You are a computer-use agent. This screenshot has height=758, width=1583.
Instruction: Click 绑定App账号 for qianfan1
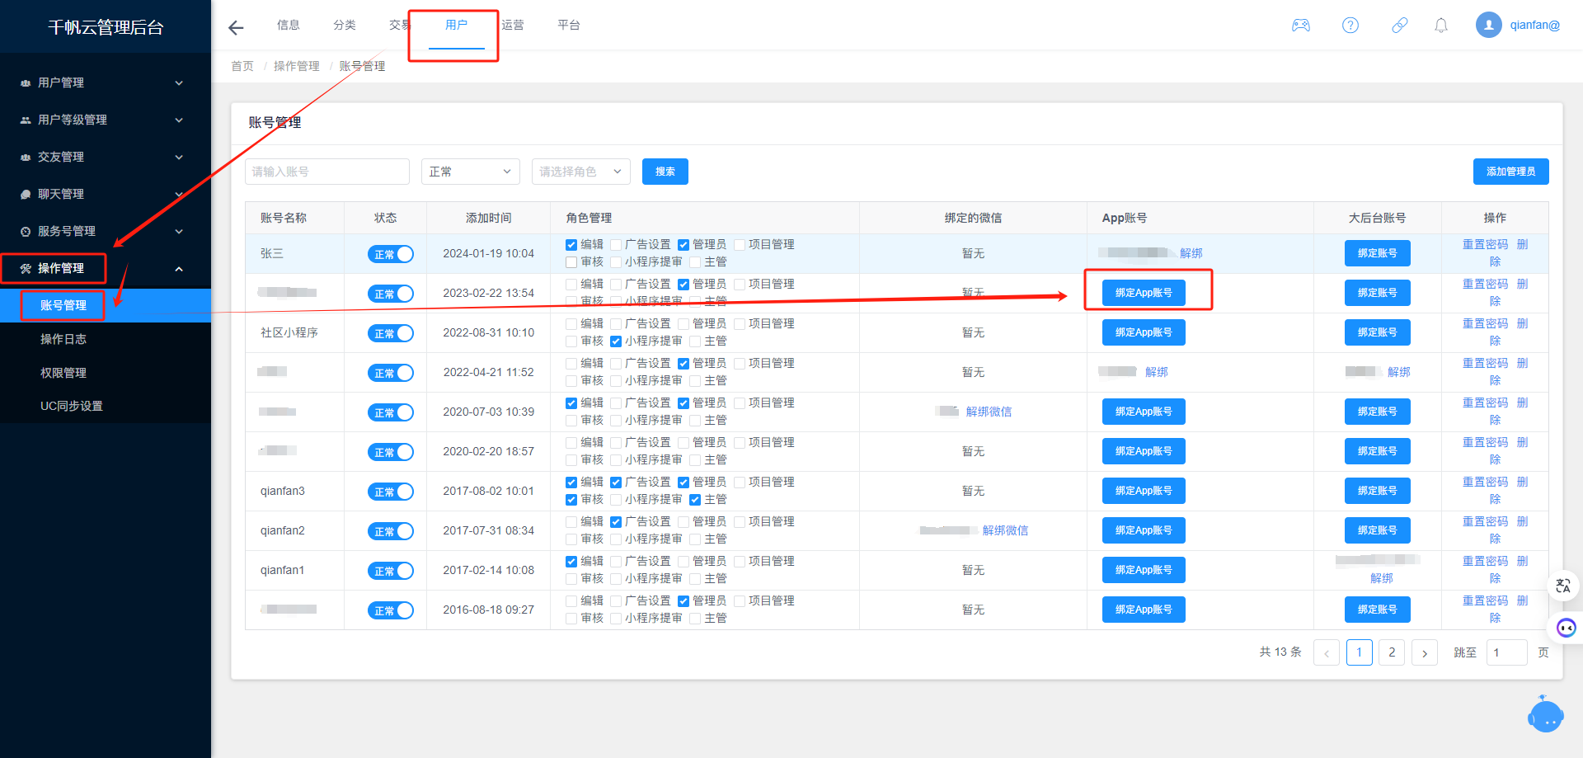point(1144,570)
